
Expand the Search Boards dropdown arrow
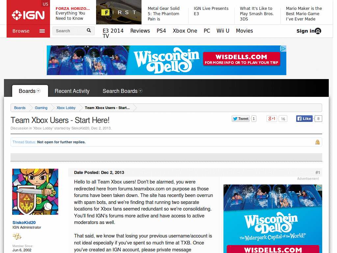tap(140, 91)
